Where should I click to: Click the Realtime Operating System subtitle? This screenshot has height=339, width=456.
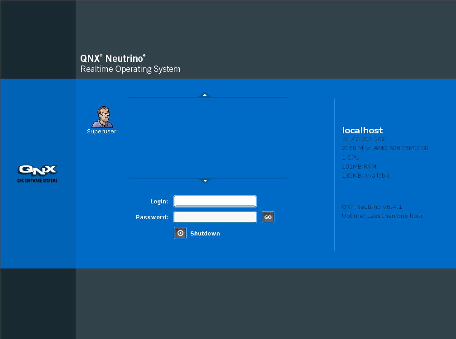(x=130, y=69)
